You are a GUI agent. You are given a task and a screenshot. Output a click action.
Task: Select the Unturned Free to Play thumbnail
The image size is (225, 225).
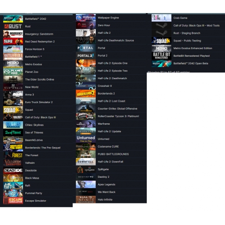86,139
